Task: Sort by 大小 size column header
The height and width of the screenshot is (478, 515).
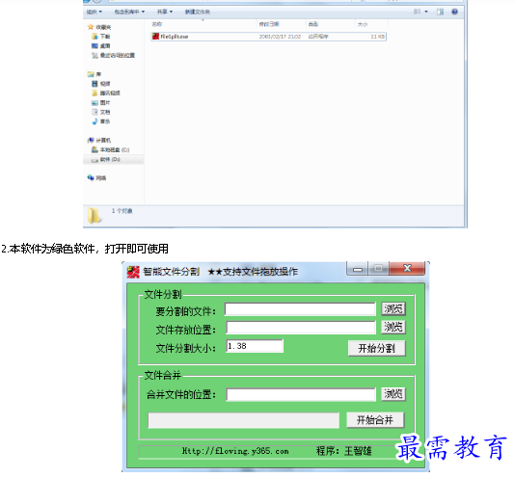Action: [363, 24]
